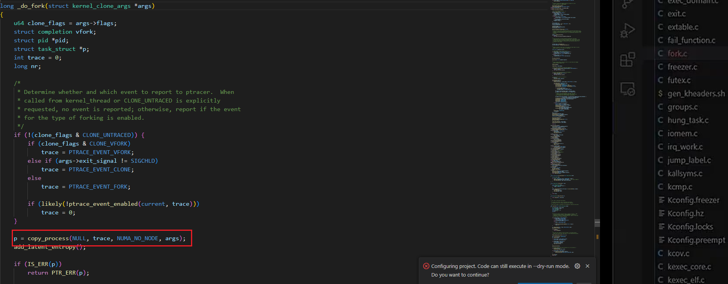Click the 'struct completion vfork;' line
Image resolution: width=728 pixels, height=284 pixels.
pos(55,32)
